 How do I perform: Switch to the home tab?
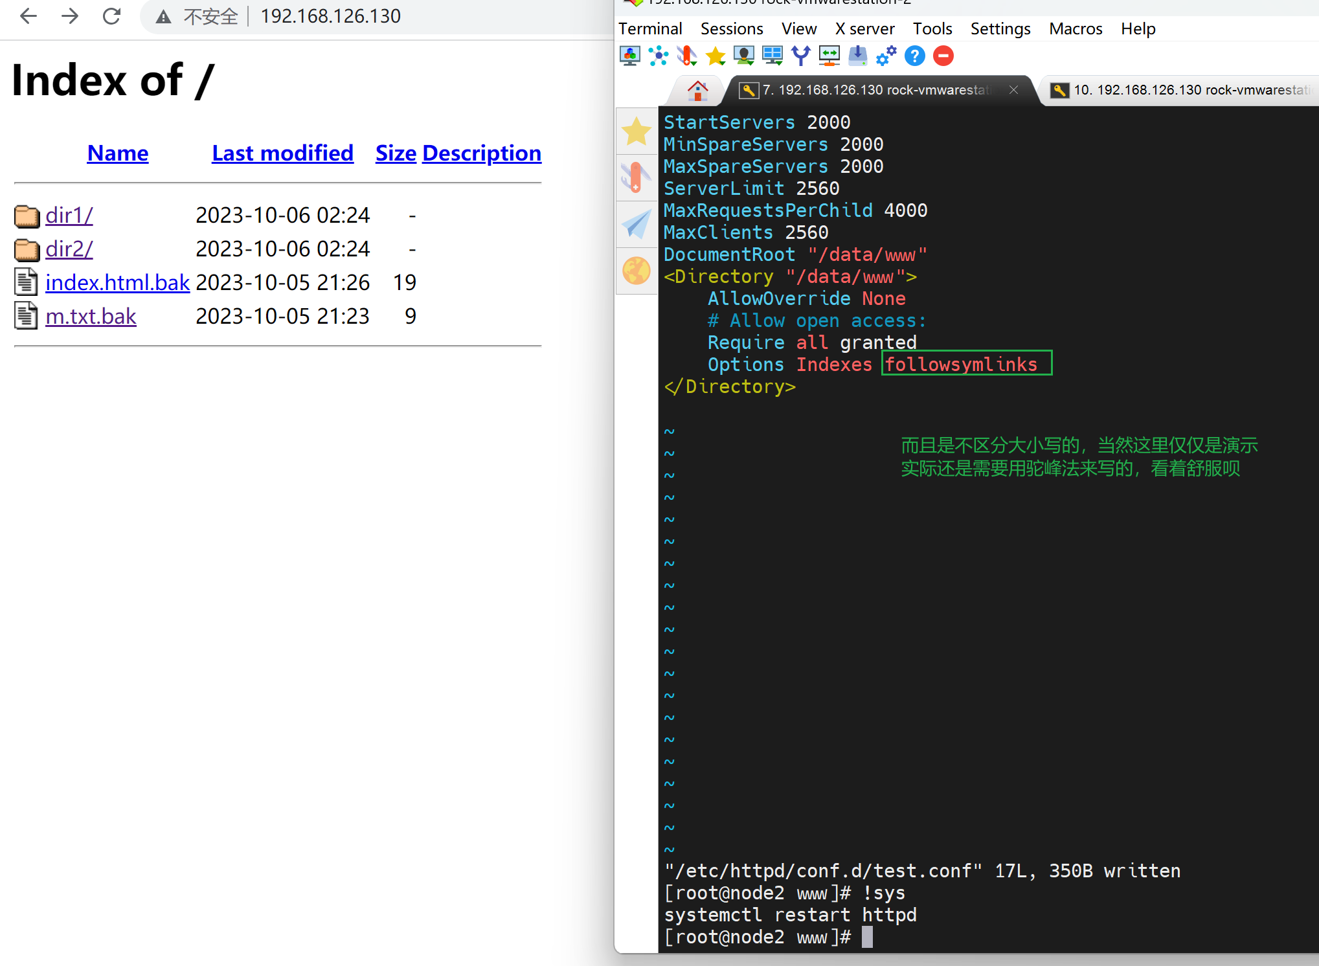click(x=697, y=91)
